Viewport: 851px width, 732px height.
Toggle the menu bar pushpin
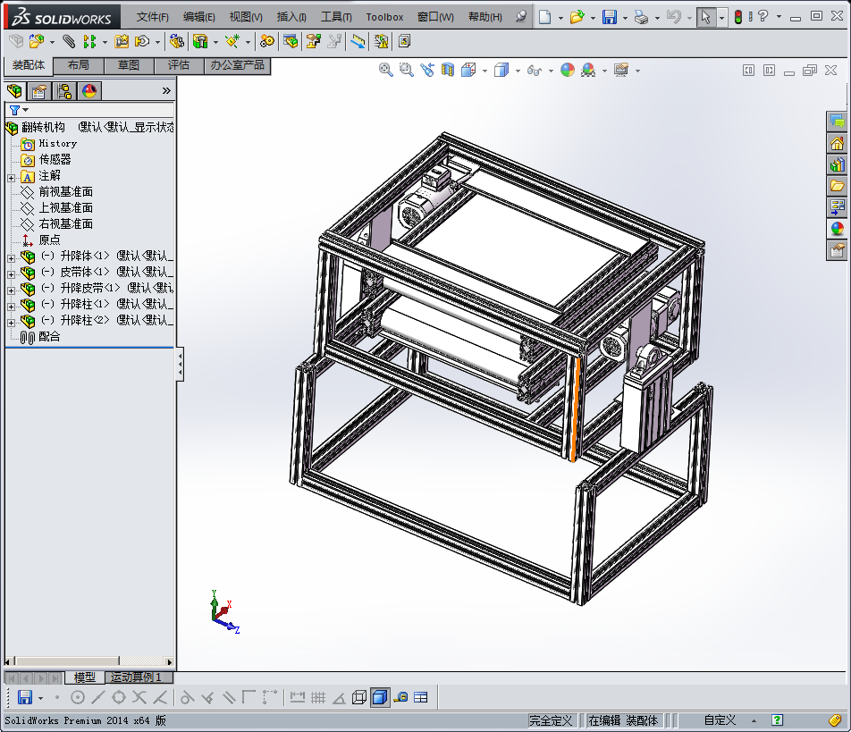(521, 16)
